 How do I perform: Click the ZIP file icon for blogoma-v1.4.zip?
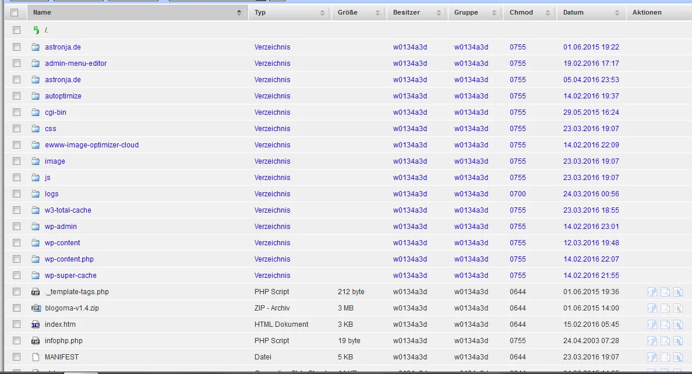36,308
